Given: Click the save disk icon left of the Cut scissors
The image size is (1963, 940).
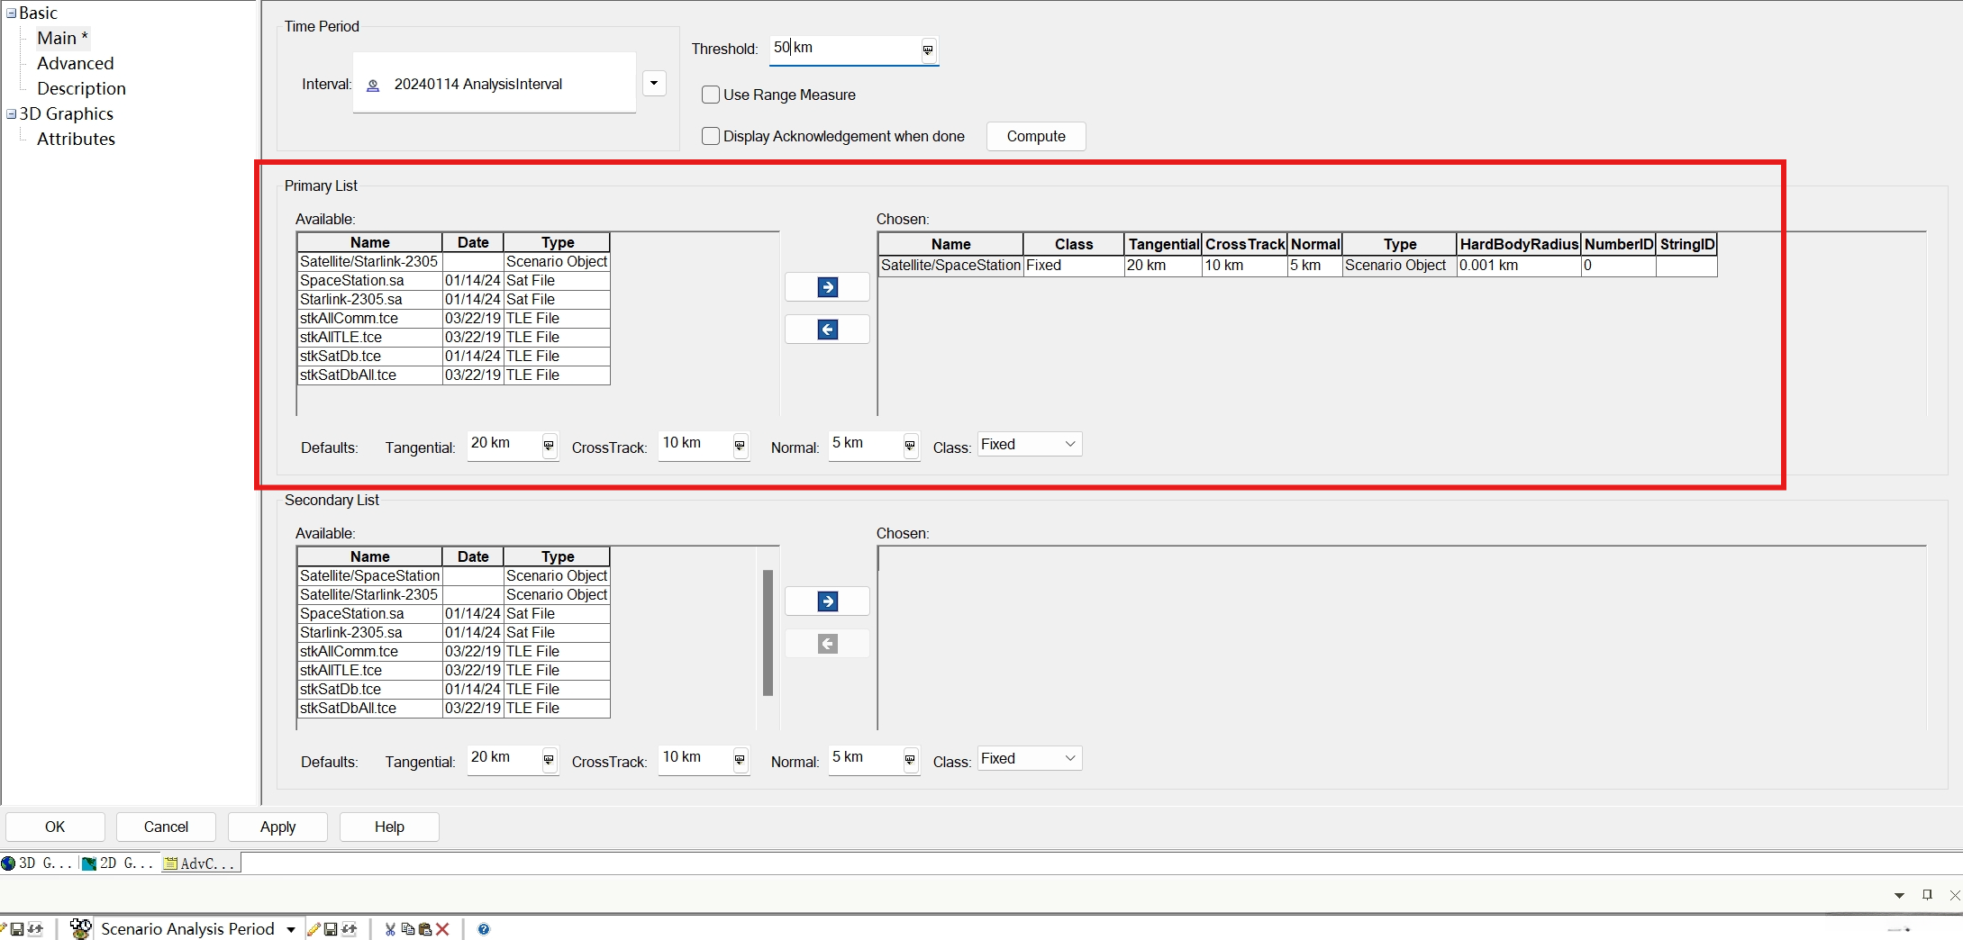Looking at the screenshot, I should [x=331, y=929].
